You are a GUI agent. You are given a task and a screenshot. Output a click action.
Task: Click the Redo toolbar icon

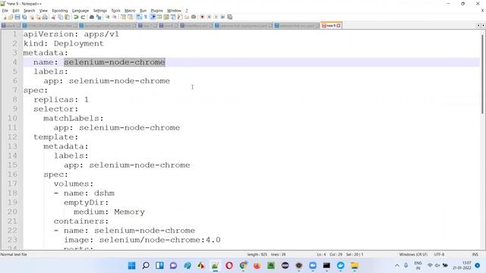83,17
